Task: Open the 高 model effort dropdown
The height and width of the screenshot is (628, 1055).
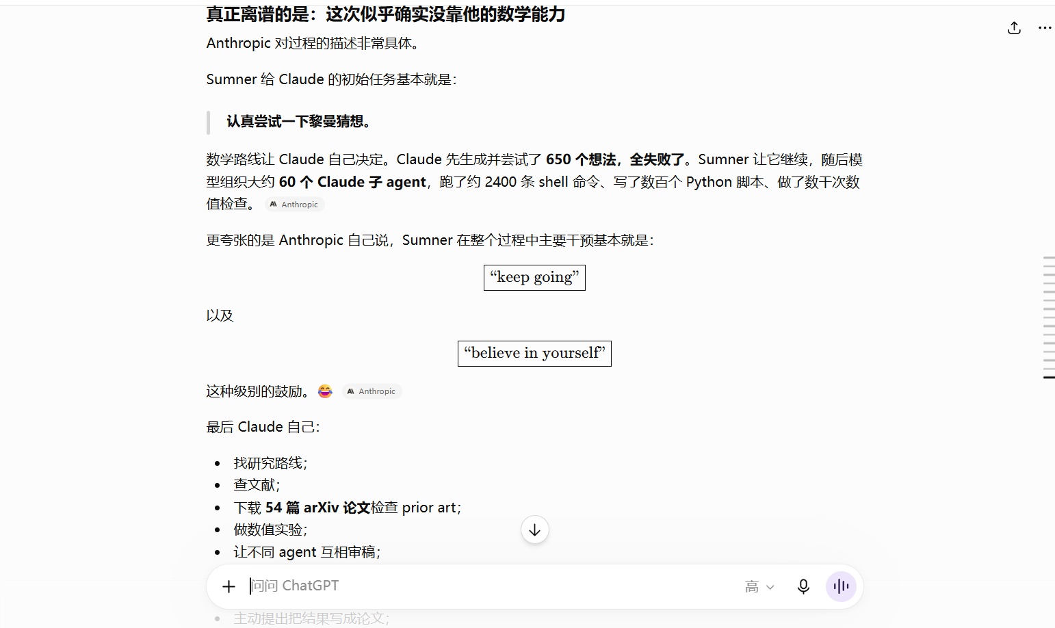Action: point(759,586)
